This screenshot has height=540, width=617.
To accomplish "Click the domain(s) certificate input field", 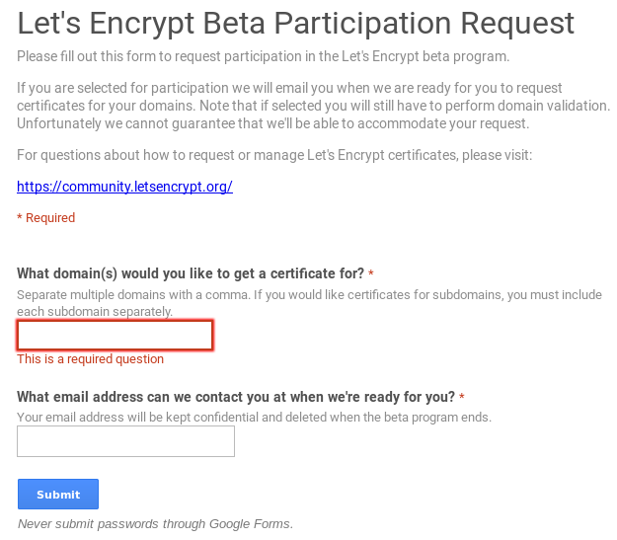I will tap(115, 336).
